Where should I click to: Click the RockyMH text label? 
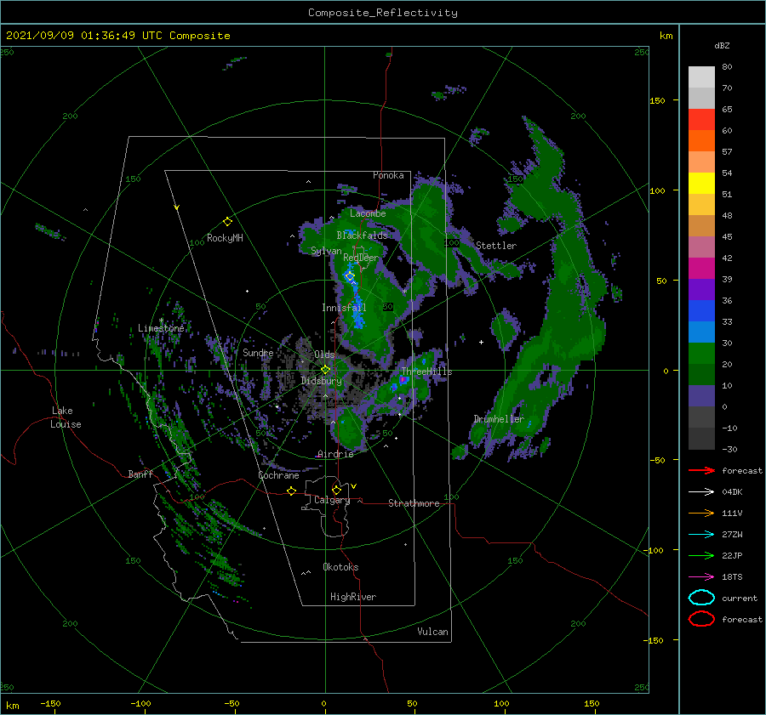click(x=225, y=238)
